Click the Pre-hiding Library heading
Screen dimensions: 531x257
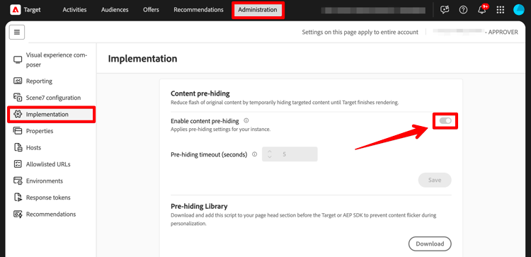pos(199,206)
